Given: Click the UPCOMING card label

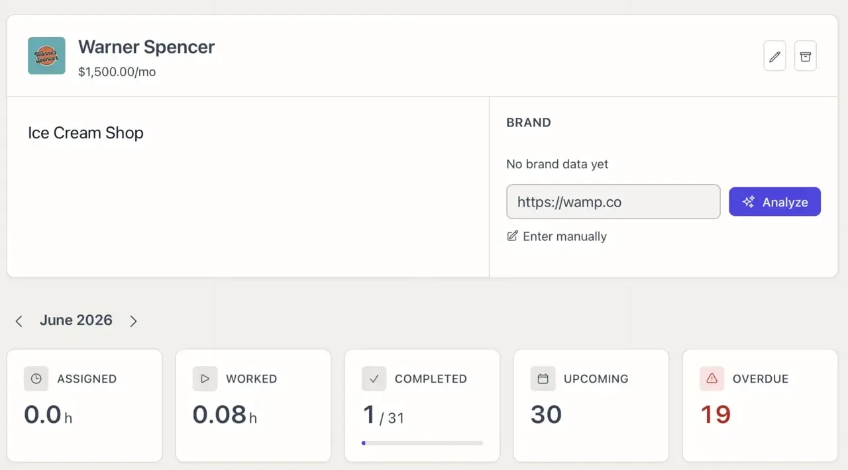Looking at the screenshot, I should pos(596,379).
